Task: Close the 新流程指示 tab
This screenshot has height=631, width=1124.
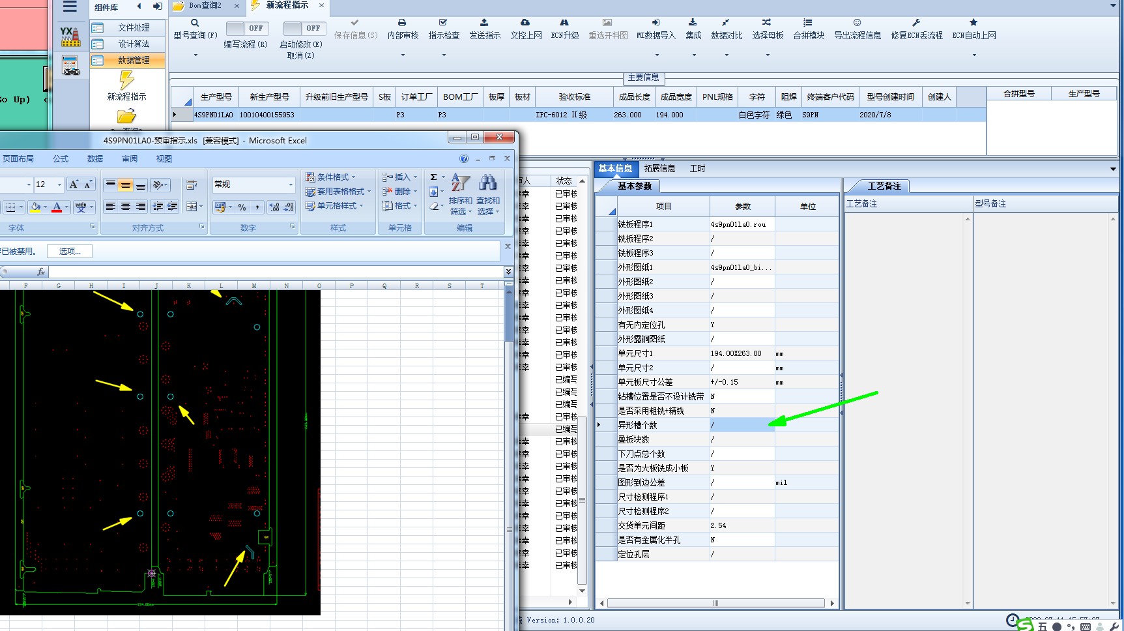Action: click(x=321, y=5)
